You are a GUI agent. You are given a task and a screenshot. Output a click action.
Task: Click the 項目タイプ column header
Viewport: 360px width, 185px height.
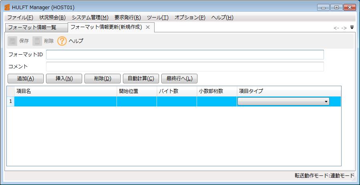[289, 91]
